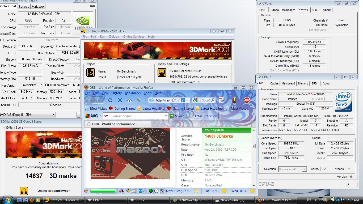Click the Google search magnifier icon

213,100
